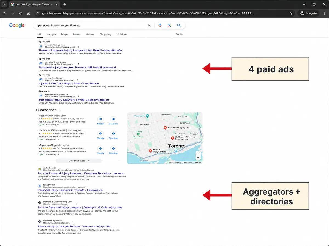Switch to the Shopping tab
This screenshot has width=329, height=246.
[x=105, y=34]
